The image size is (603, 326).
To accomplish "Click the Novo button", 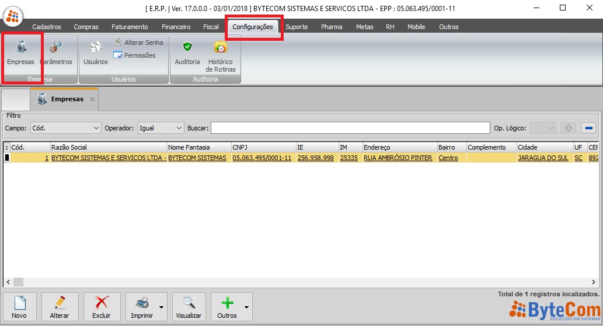I will pyautogui.click(x=19, y=306).
